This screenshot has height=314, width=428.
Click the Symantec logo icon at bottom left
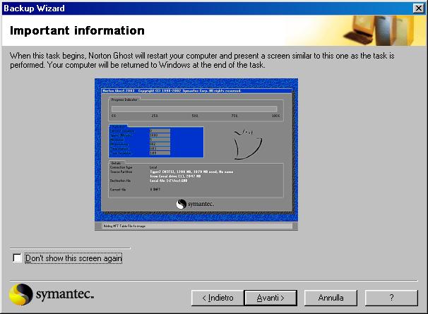click(20, 294)
